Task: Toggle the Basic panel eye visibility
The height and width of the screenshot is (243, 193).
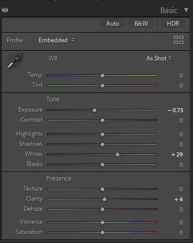Action: [x=5, y=10]
